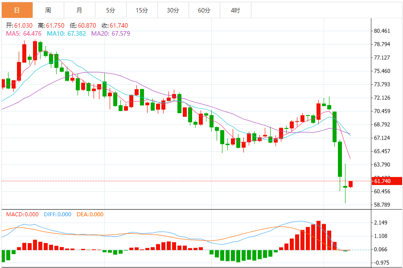Click the DIFF:0.000 indicator label
Screen dimensions: 403x268
tap(58, 214)
